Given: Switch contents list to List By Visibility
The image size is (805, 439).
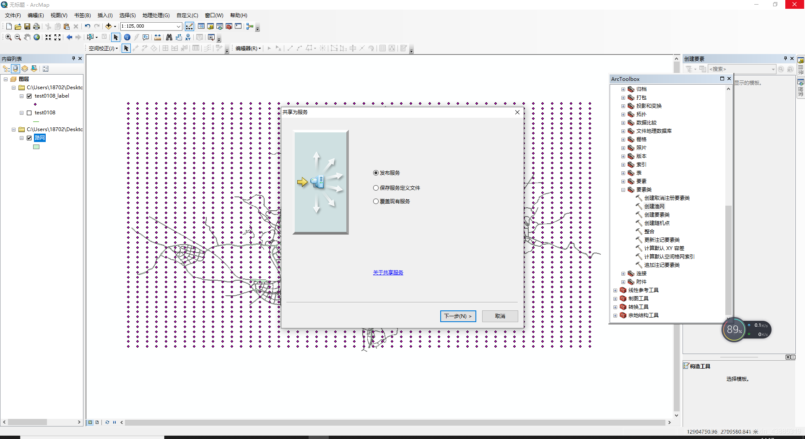Looking at the screenshot, I should 25,69.
